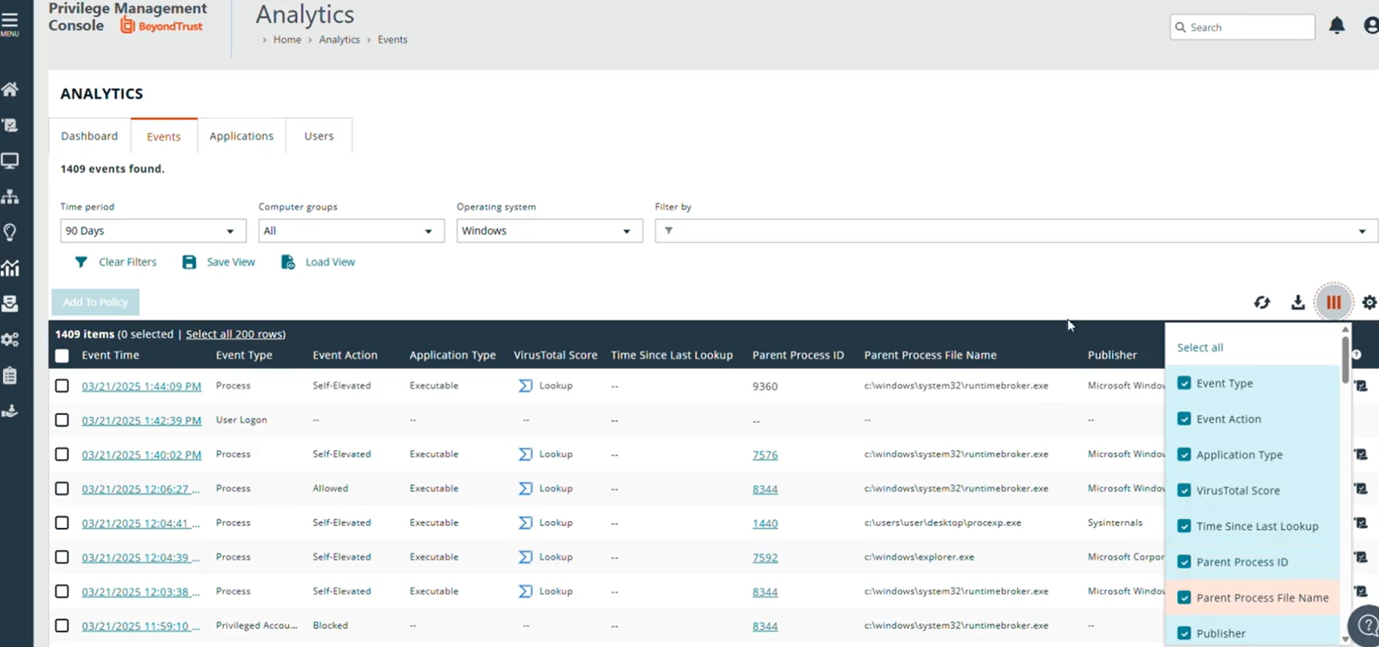Open the hamburger MENU icon
The width and height of the screenshot is (1379, 647).
pyautogui.click(x=10, y=22)
